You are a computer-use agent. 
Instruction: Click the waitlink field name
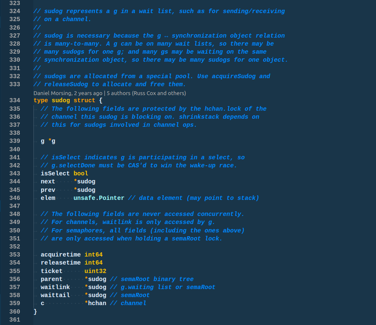(x=55, y=287)
